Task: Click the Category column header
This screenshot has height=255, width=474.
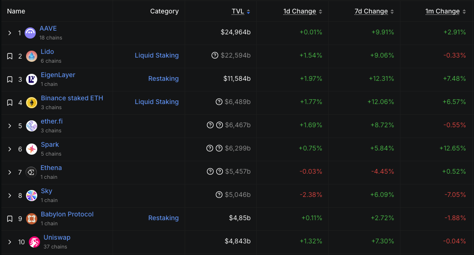Action: 165,11
